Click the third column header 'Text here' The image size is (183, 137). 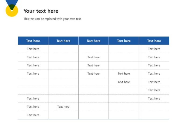[x=93, y=41]
